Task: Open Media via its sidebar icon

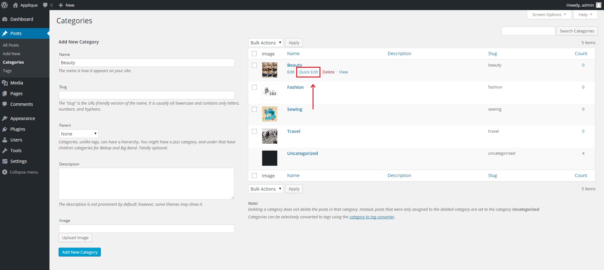Action: click(5, 83)
